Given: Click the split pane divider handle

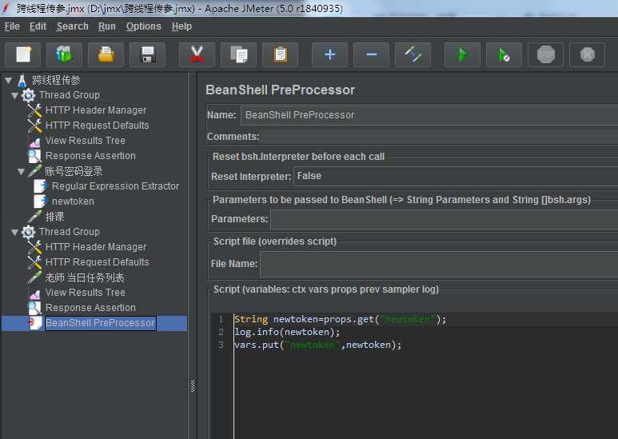Looking at the screenshot, I should 193,386.
